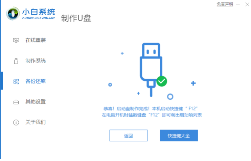
Task: Click the 制作U盘 page title
Action: tap(76, 18)
